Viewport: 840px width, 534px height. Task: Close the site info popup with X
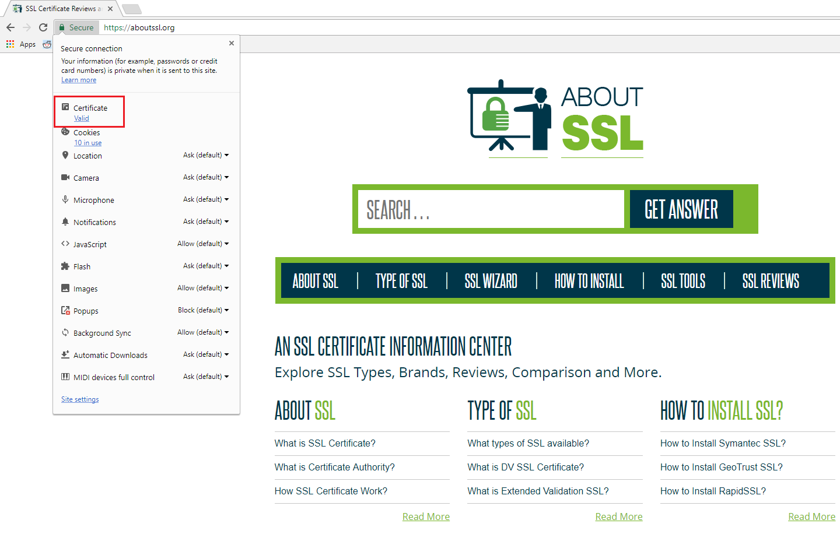click(232, 43)
